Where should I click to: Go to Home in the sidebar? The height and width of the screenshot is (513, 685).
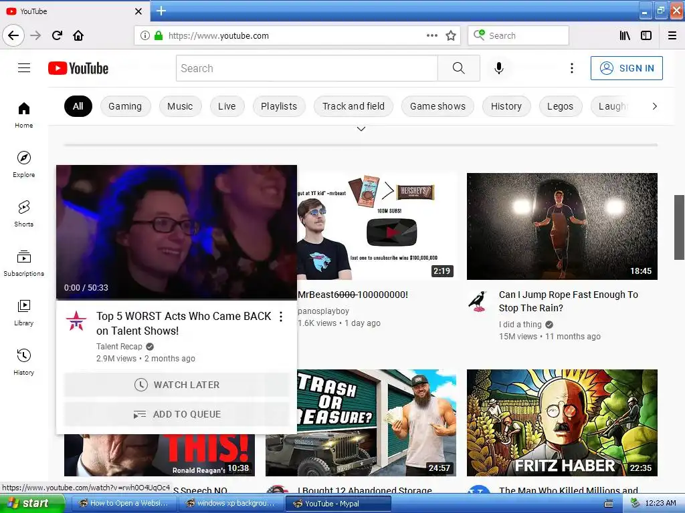(24, 115)
